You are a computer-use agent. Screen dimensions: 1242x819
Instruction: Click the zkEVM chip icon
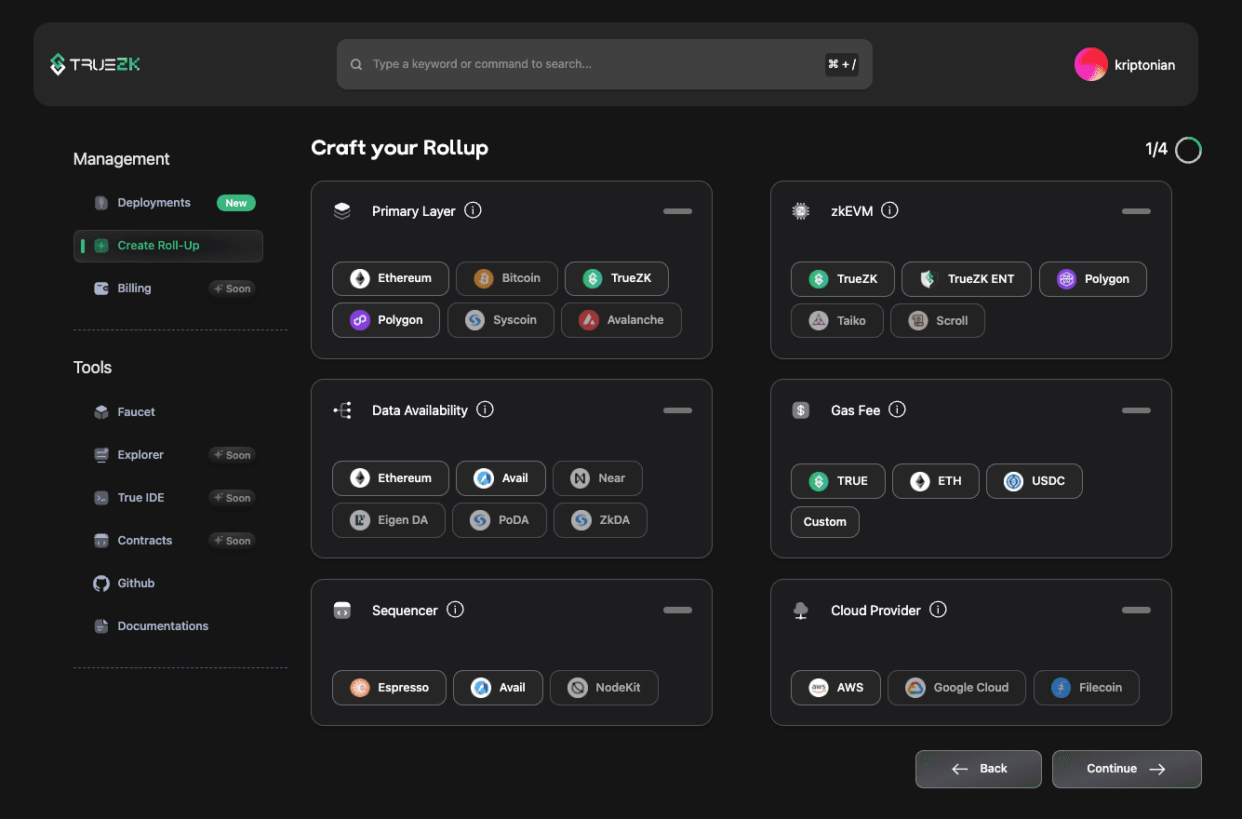coord(800,211)
